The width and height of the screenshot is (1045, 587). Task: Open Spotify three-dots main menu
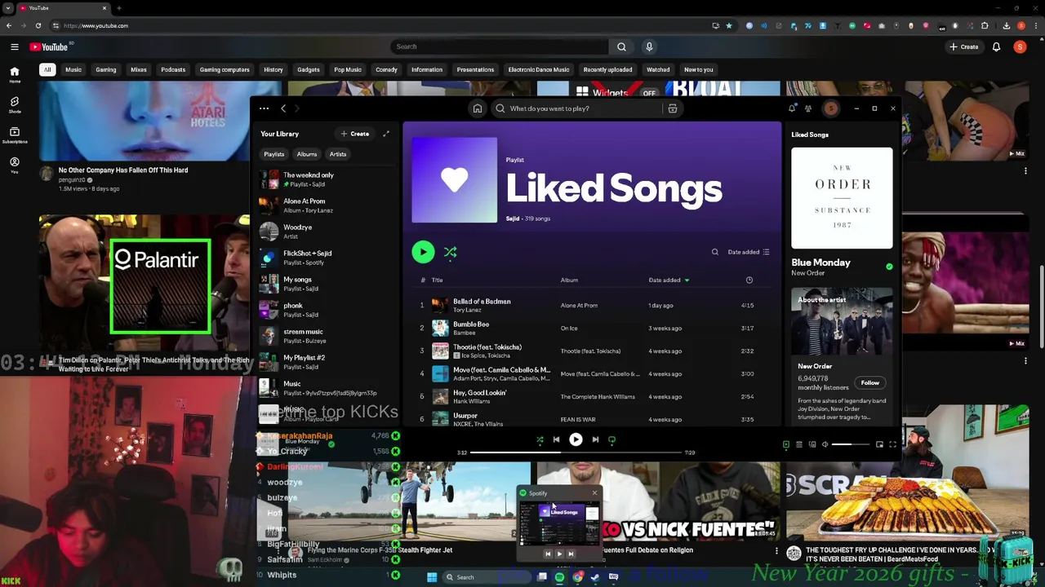264,108
